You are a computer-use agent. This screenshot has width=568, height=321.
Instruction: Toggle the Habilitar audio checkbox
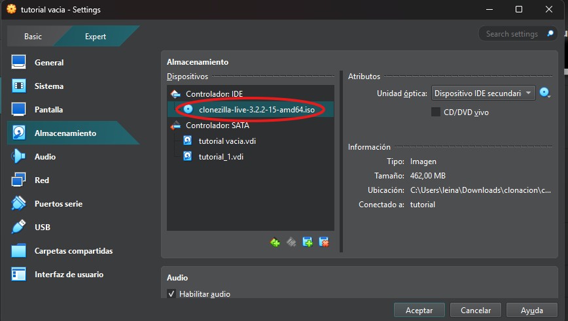(171, 294)
